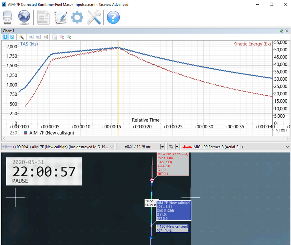Click the third chart axis setting icon
This screenshot has height=245, width=291.
coord(45,37)
